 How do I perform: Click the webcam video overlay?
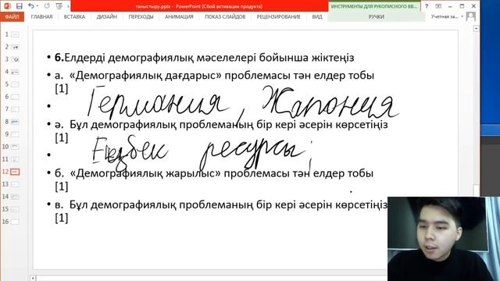click(444, 239)
